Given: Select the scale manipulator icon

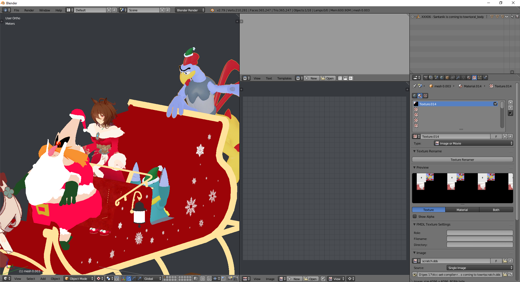Looking at the screenshot, I should 139,278.
